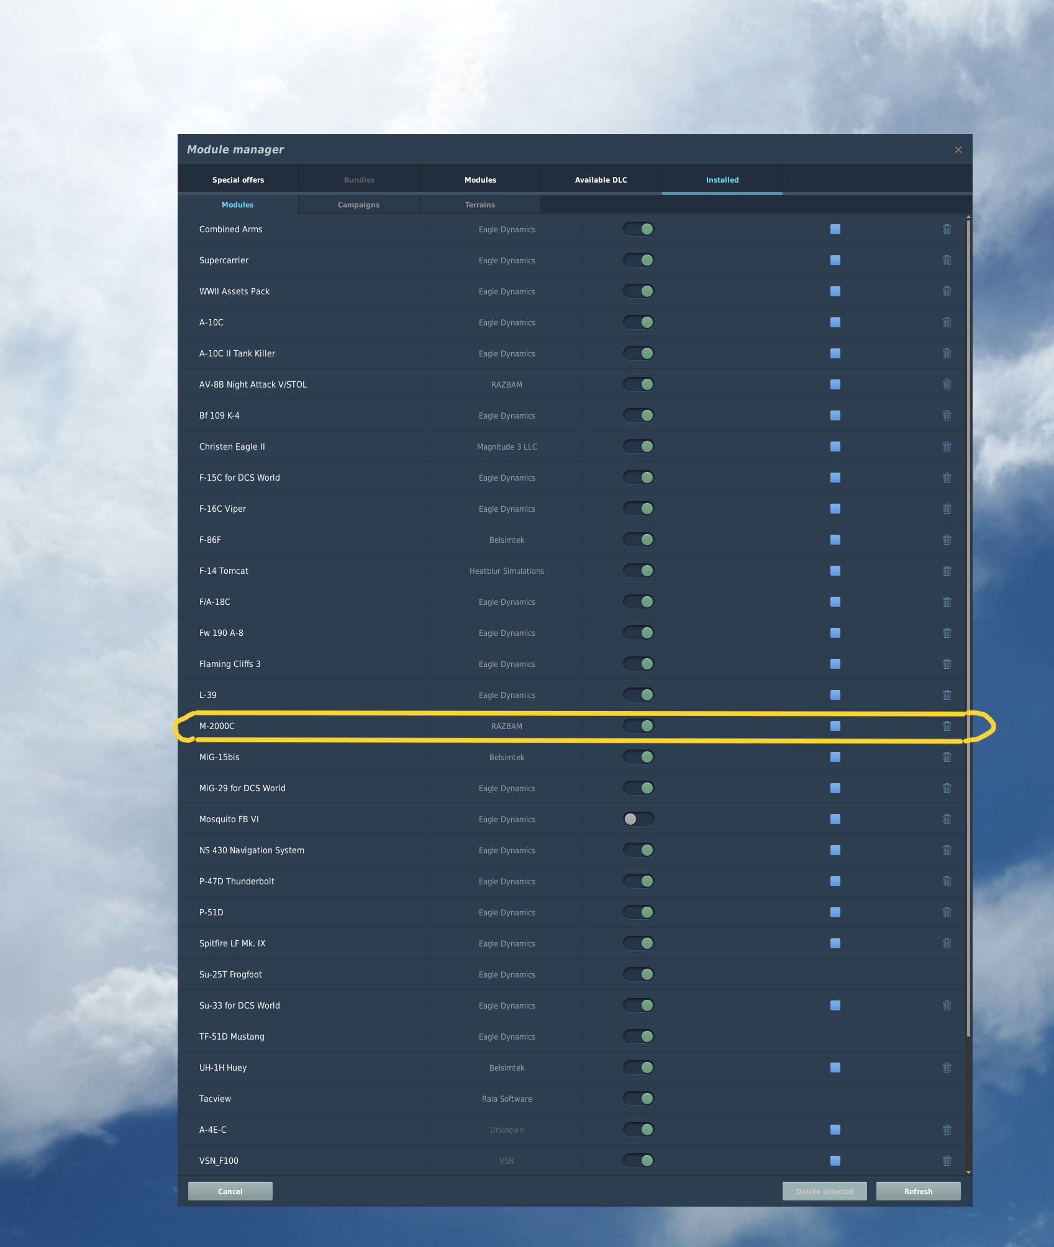Viewport: 1054px width, 1247px height.
Task: Disable the VSN_F100 module toggle
Action: [x=638, y=1161]
